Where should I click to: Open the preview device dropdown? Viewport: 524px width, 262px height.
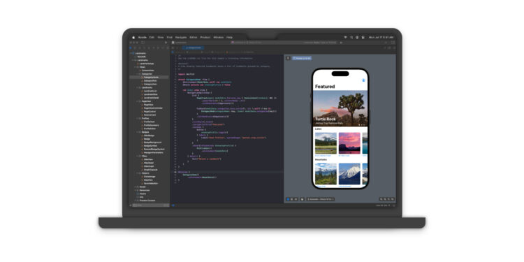click(x=321, y=199)
